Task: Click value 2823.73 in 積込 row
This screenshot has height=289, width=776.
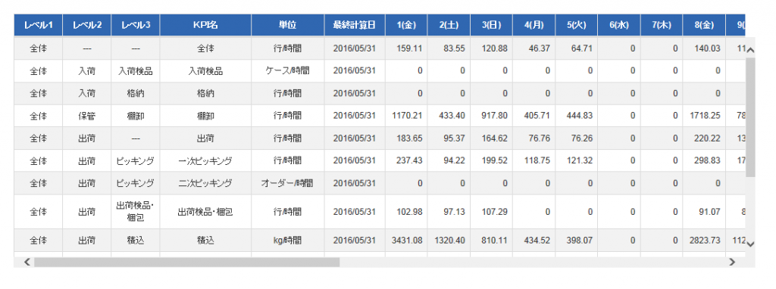Action: 706,241
